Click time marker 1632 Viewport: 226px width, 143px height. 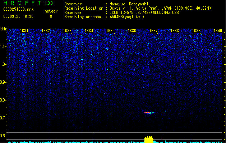[46, 31]
